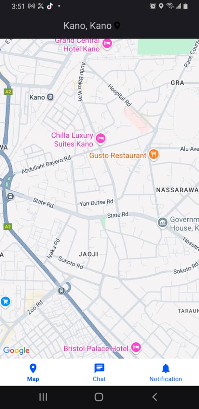Switch to the Map tab
199x409 pixels.
click(x=33, y=373)
